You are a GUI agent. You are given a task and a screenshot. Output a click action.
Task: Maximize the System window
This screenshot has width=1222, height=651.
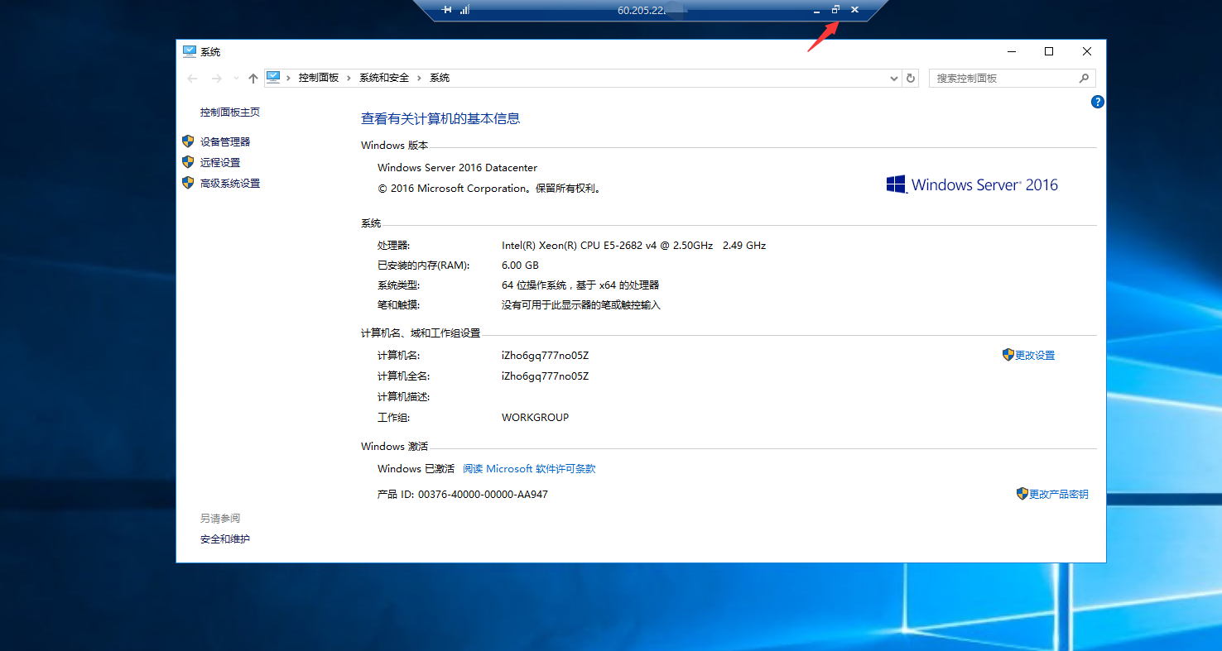1049,51
